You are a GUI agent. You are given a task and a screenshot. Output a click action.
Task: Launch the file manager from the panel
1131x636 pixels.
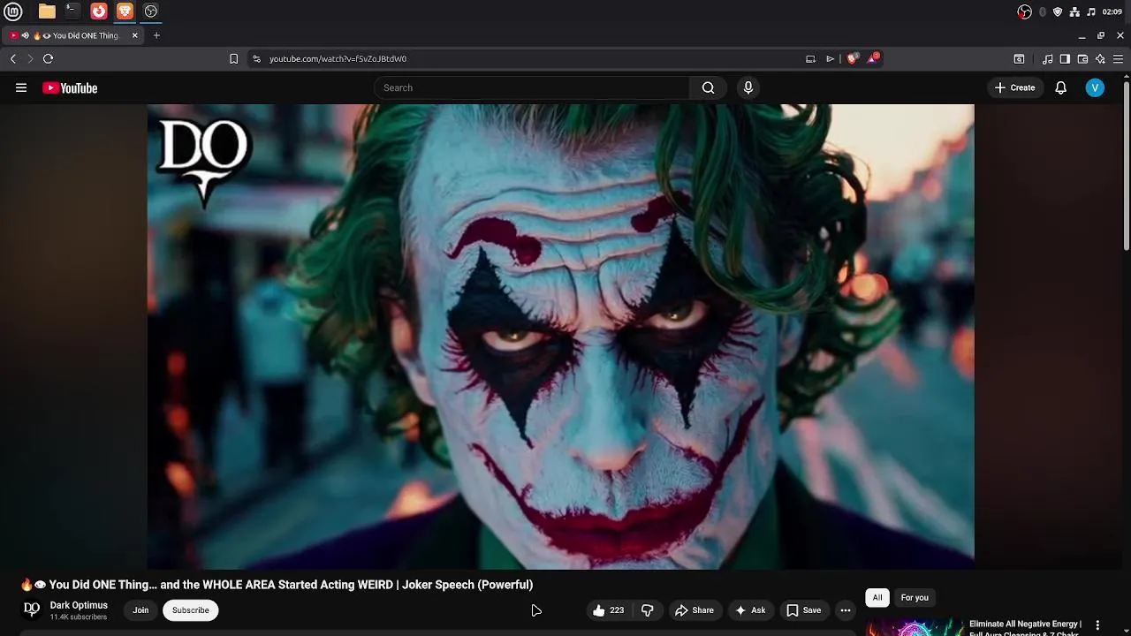(x=47, y=11)
